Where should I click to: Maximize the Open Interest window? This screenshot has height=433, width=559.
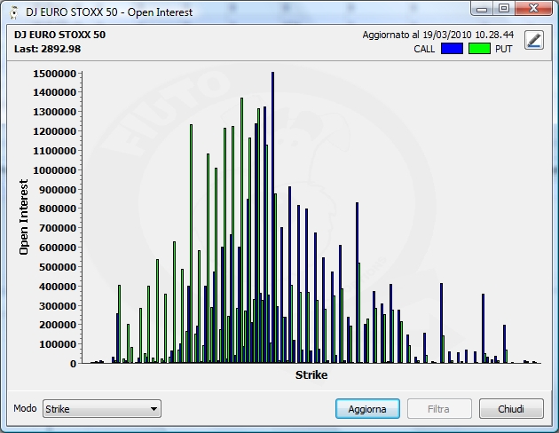pyautogui.click(x=504, y=9)
